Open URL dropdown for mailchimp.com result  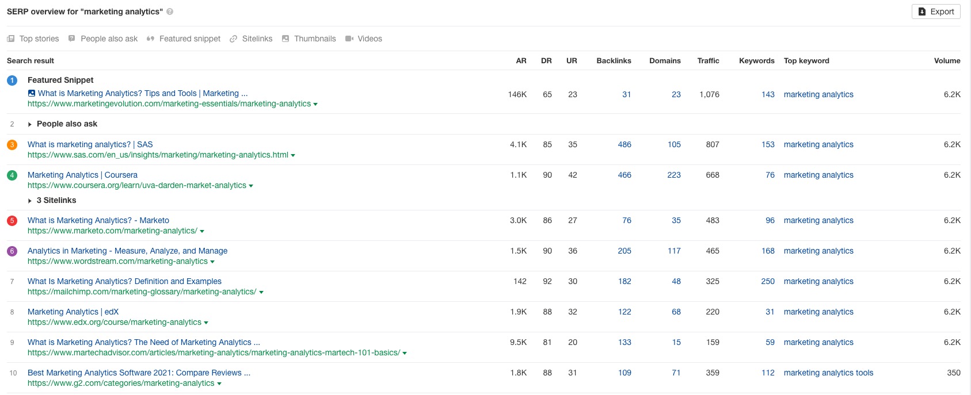[x=261, y=292]
